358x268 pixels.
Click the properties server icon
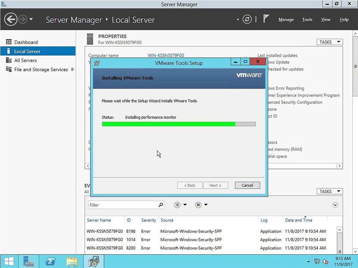90,39
